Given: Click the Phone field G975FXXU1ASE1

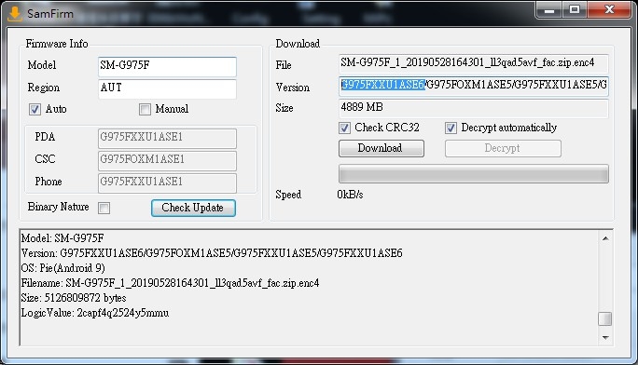Looking at the screenshot, I should (167, 183).
